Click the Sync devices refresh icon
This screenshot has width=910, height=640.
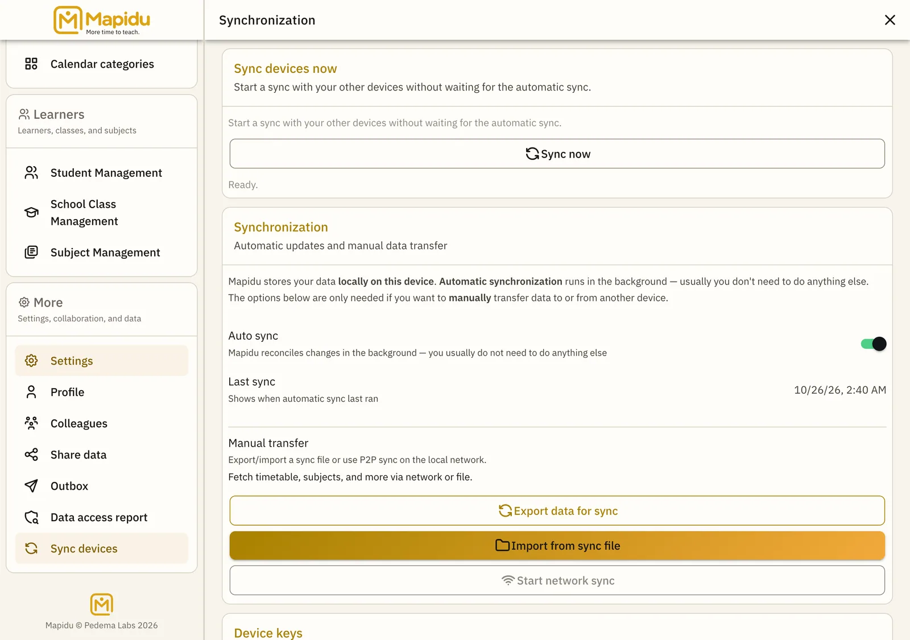pyautogui.click(x=31, y=548)
